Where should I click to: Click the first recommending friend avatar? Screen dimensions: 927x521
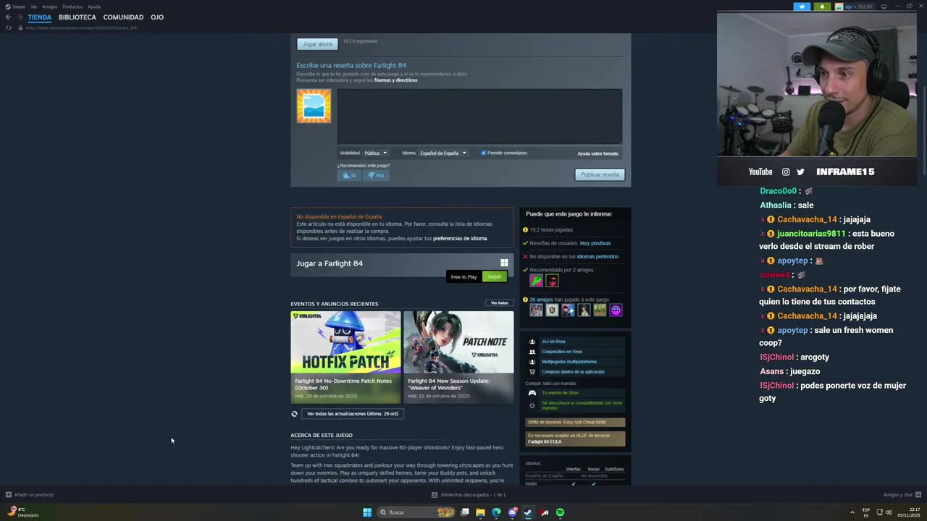(536, 281)
